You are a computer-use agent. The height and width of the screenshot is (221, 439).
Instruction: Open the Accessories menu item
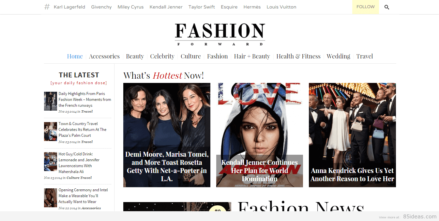point(104,56)
